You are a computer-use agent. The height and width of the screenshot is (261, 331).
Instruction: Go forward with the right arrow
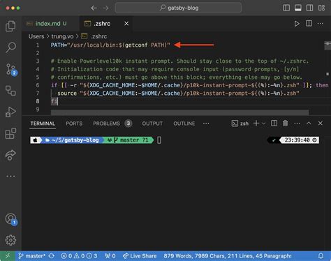tap(106, 8)
